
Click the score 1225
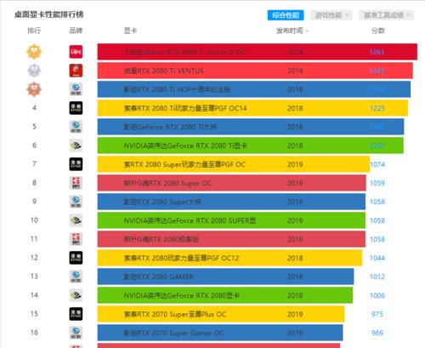377,108
